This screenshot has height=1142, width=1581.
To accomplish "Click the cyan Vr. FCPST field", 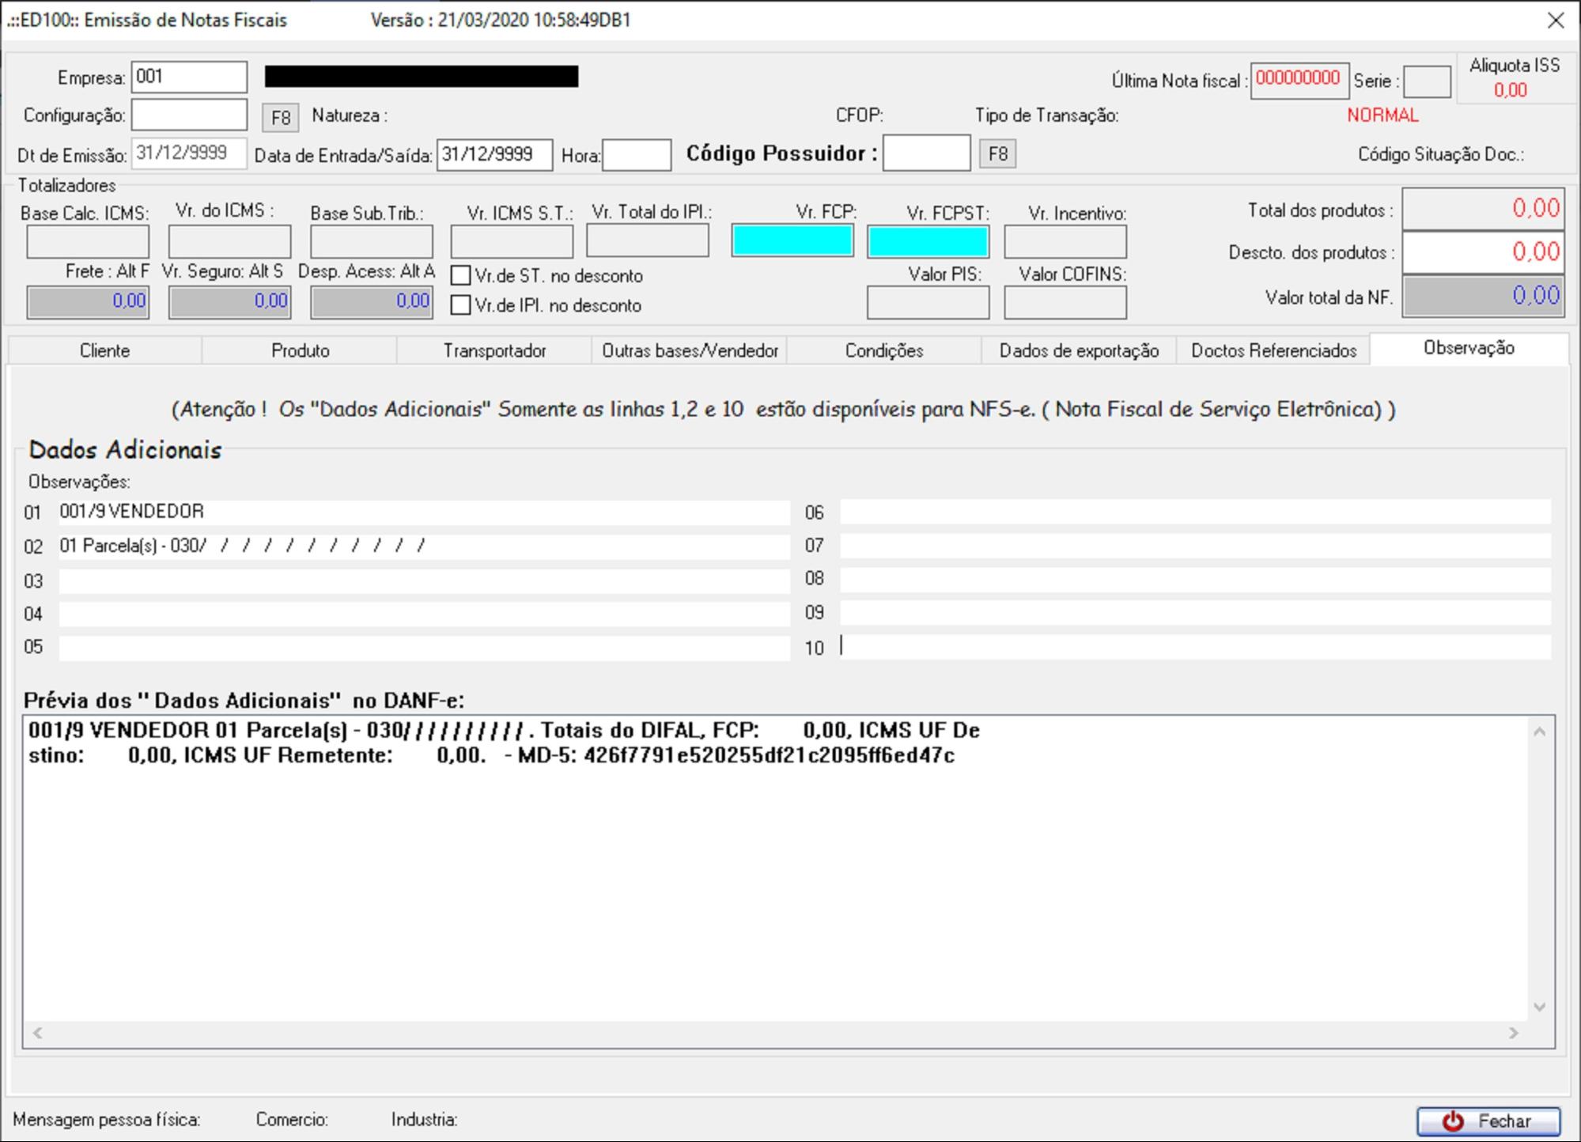I will click(928, 241).
